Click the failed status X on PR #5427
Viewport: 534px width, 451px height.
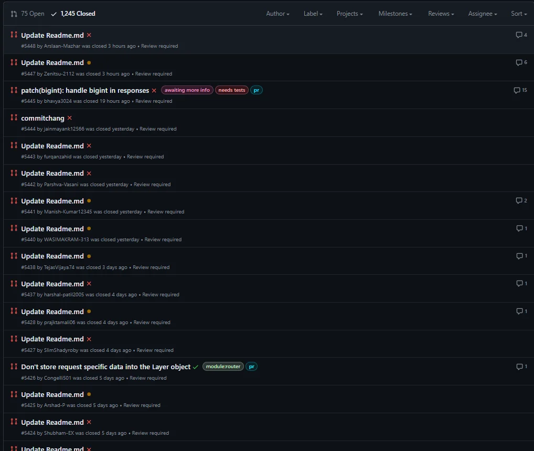[89, 339]
